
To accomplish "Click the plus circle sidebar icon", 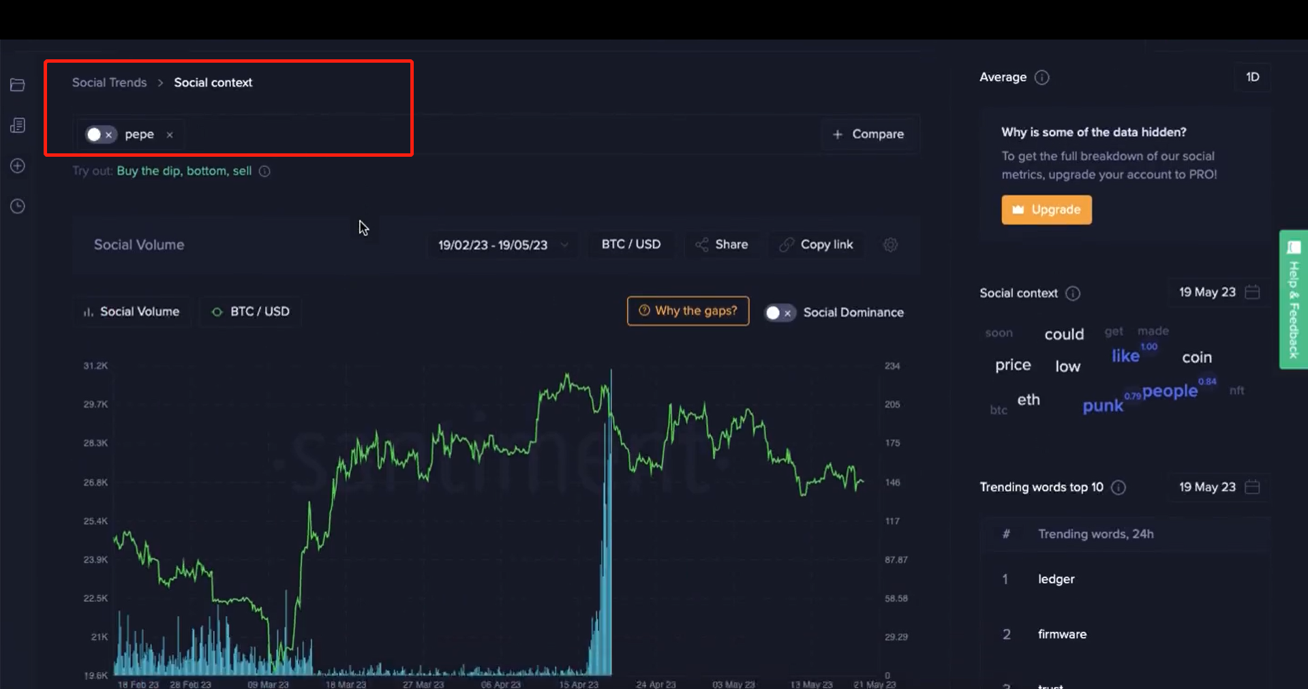I will [18, 166].
